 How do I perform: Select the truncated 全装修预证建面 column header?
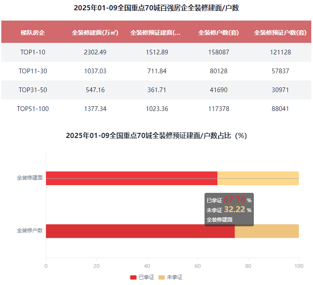click(x=155, y=32)
